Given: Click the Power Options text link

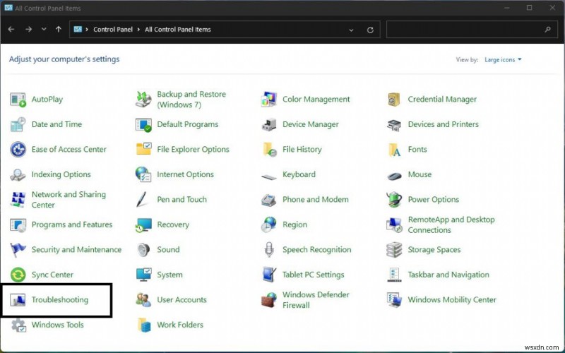Looking at the screenshot, I should [434, 200].
